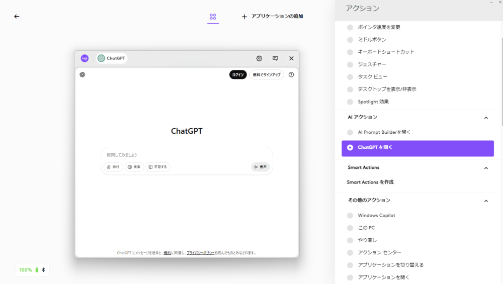This screenshot has height=284, width=503.
Task: Click the アクション panel title
Action: [x=363, y=9]
